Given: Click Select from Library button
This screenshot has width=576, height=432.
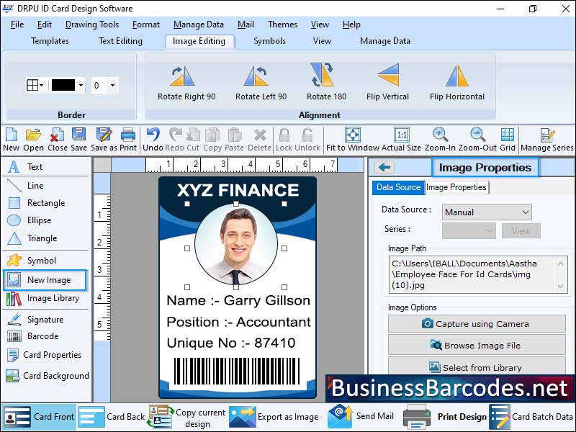Looking at the screenshot, I should [x=477, y=366].
